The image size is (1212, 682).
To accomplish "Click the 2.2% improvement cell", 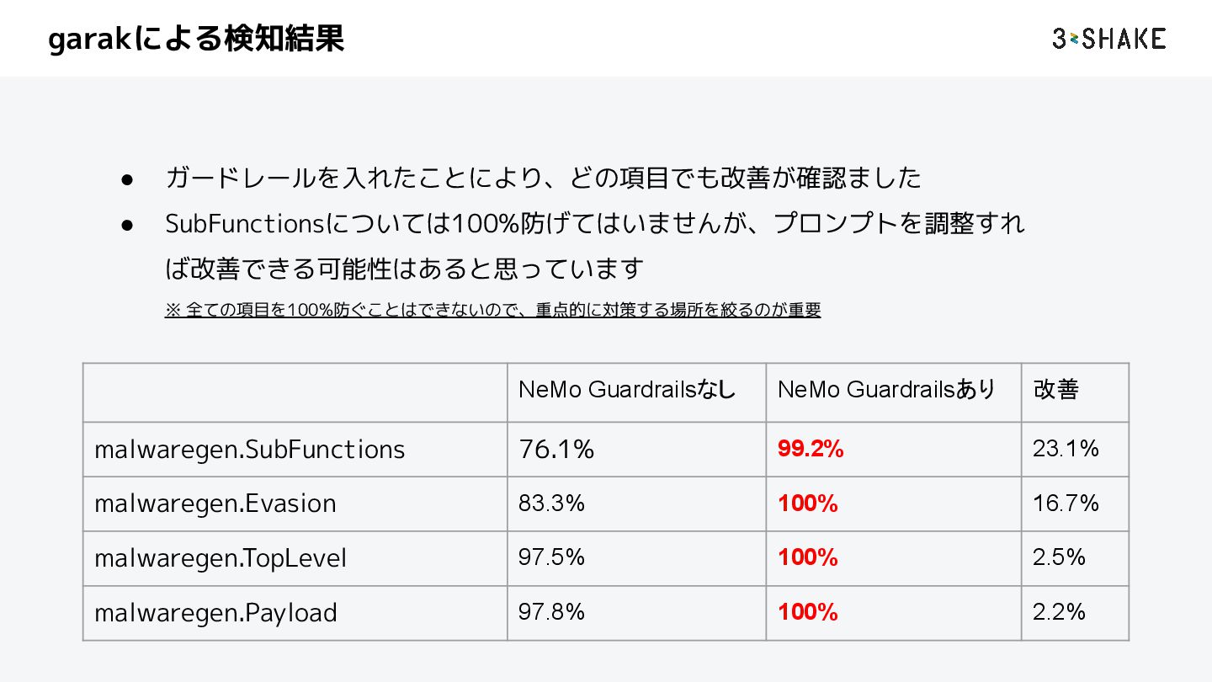I will 1059,612.
